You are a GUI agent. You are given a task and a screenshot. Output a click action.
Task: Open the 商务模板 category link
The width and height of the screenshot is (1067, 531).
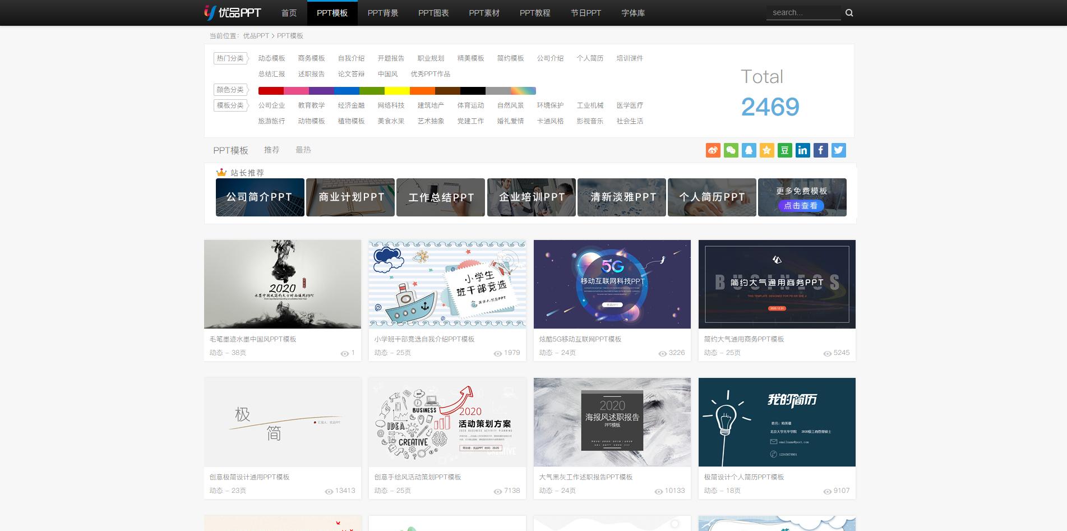(311, 58)
